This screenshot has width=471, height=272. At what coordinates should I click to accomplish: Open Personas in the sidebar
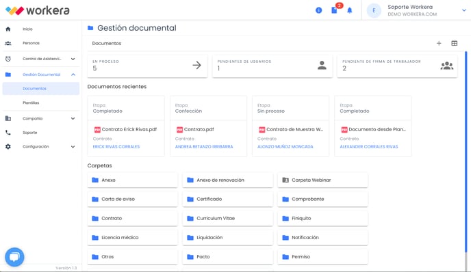pyautogui.click(x=31, y=43)
